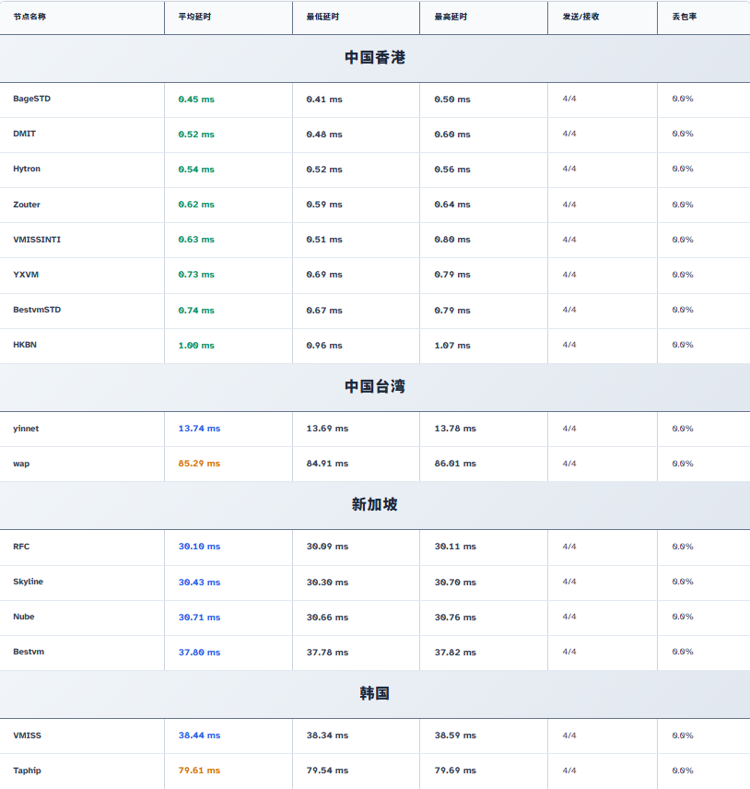750x789 pixels.
Task: Click the VMISSINTI node name
Action: pos(37,240)
